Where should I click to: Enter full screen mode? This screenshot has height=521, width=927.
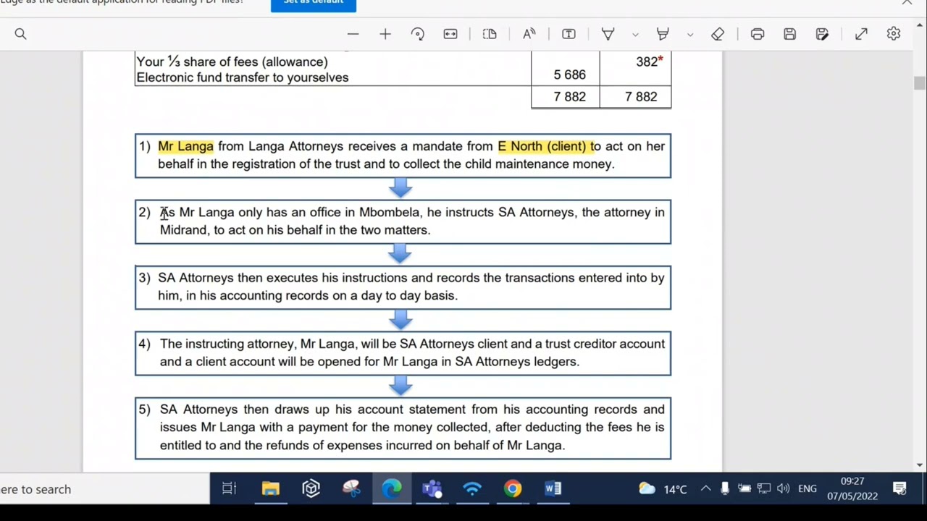(861, 34)
